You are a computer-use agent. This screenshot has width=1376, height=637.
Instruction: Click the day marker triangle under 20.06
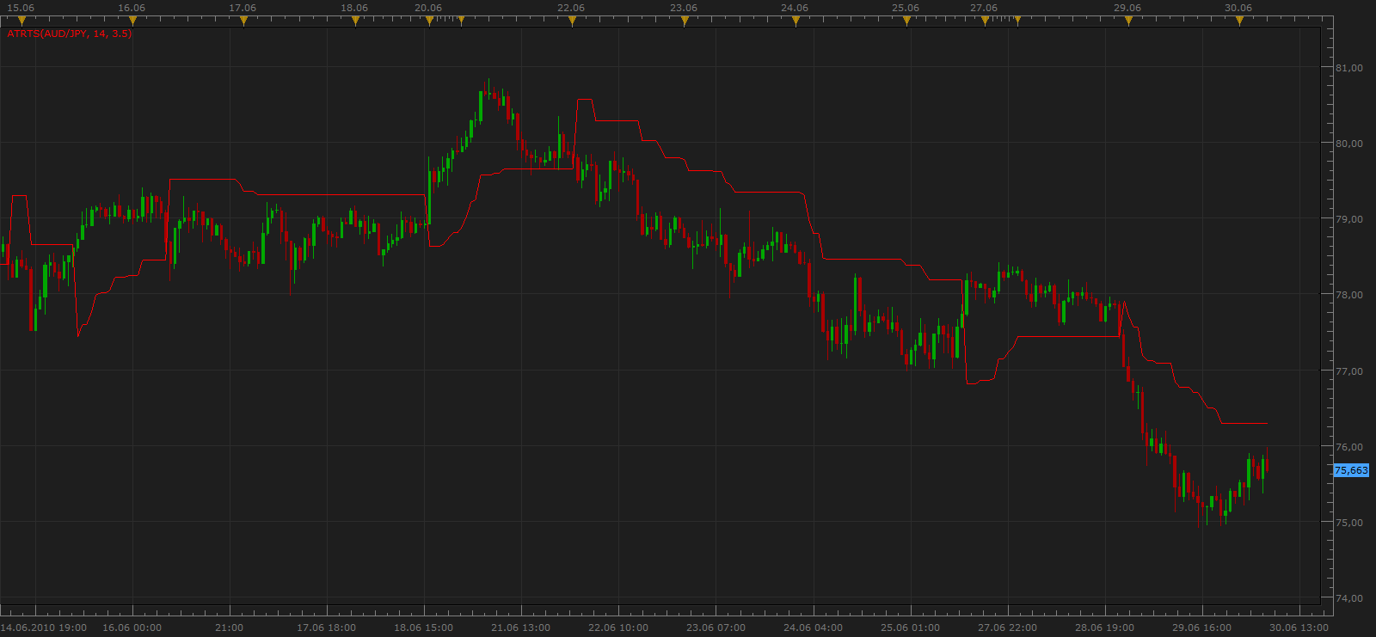pos(429,21)
